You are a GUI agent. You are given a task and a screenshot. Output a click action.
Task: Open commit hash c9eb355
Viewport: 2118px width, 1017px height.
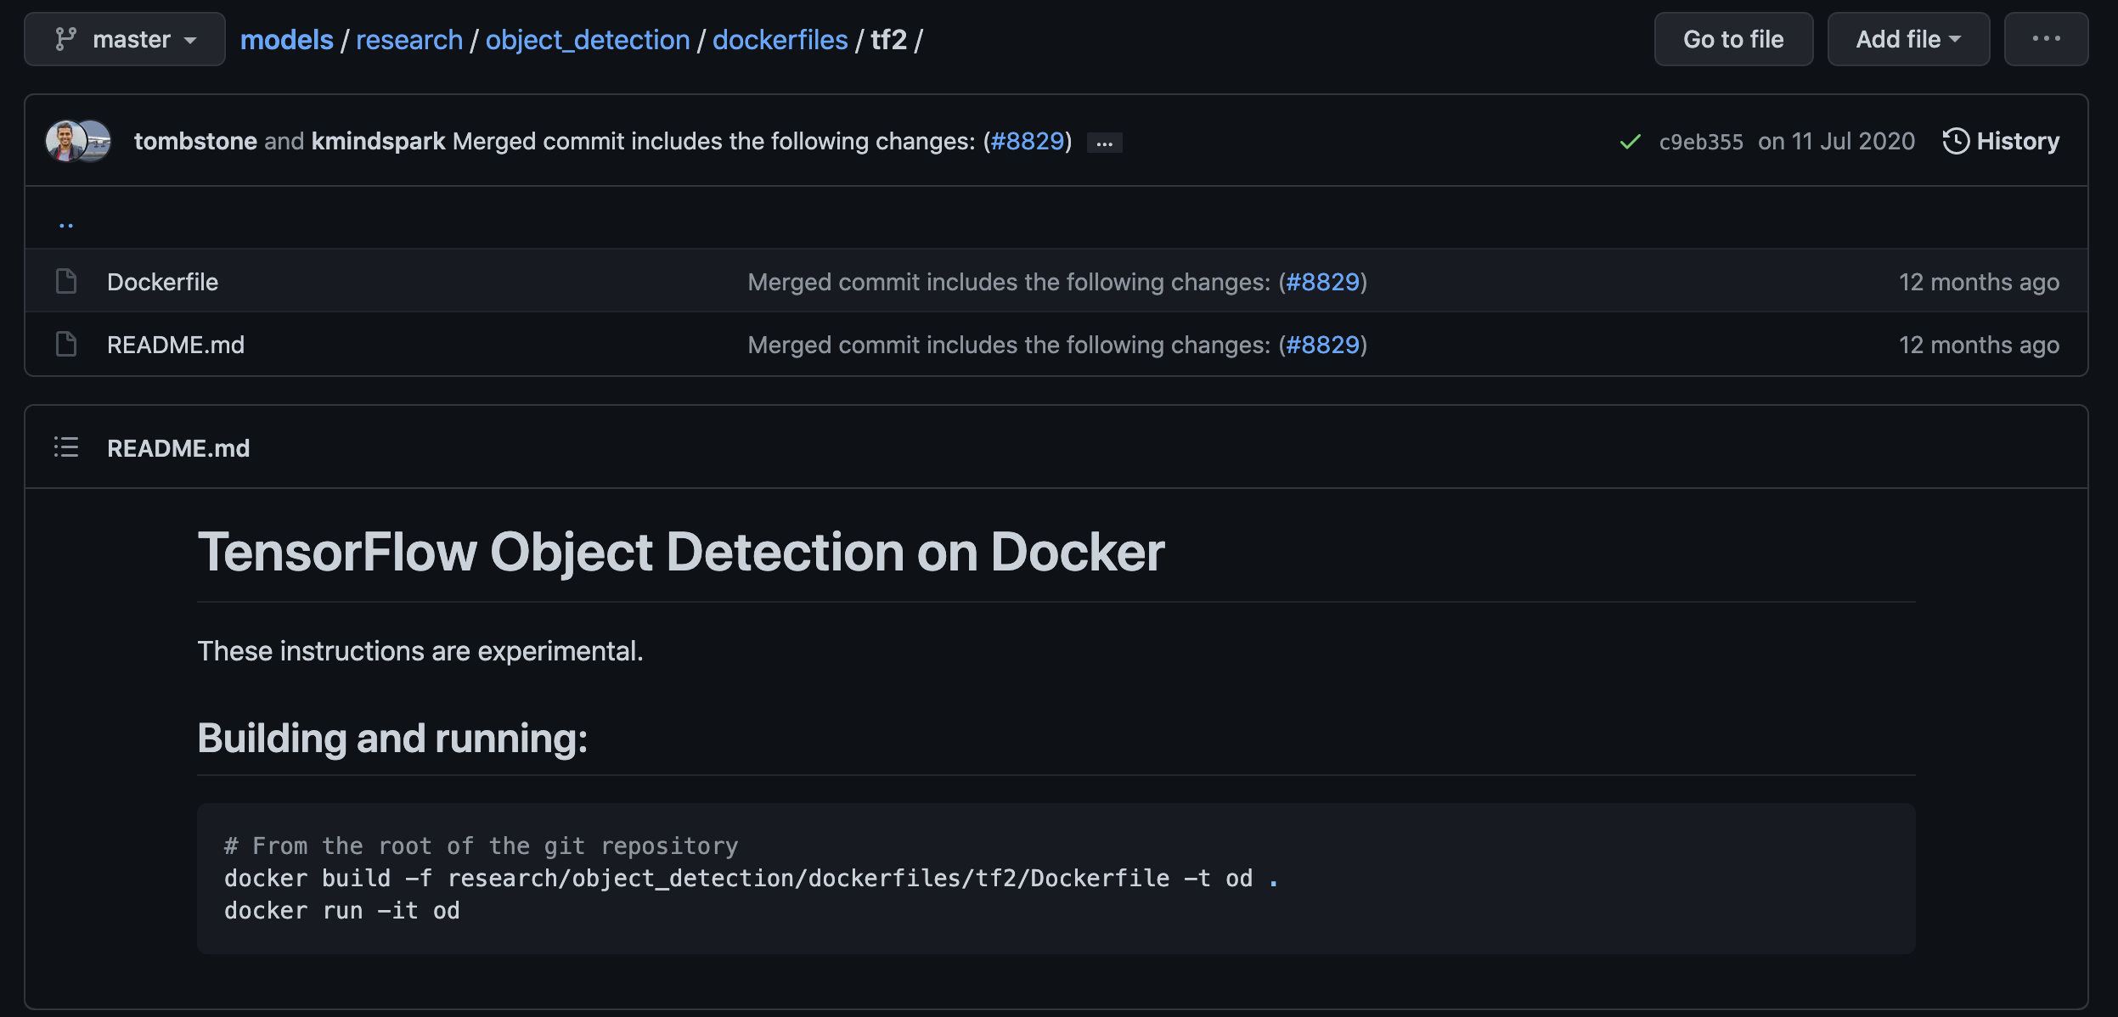tap(1700, 142)
